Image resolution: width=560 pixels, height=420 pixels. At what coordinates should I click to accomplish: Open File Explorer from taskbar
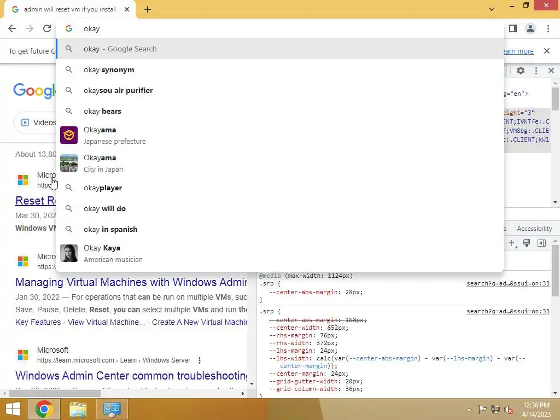click(x=78, y=409)
